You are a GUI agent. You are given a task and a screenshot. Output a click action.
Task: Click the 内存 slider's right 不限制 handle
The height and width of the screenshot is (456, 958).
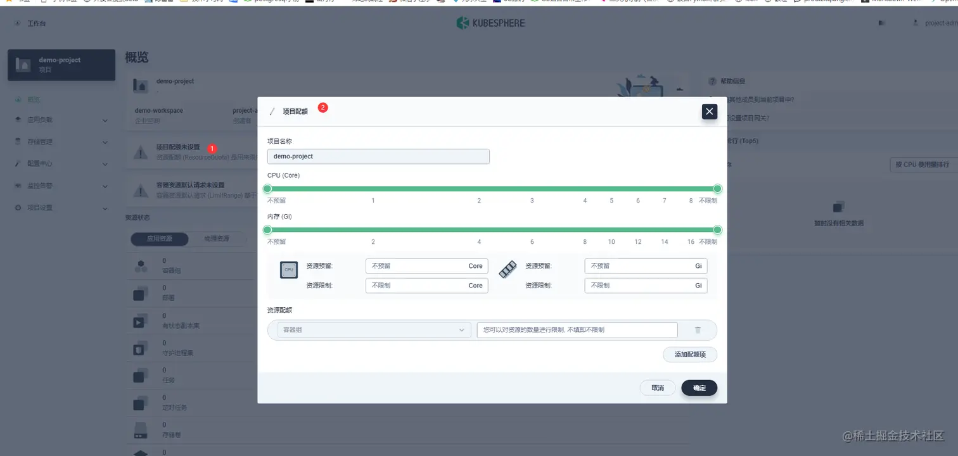717,230
